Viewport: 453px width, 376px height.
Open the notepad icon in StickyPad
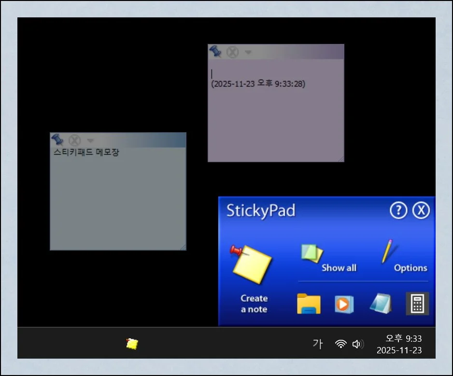click(x=380, y=304)
